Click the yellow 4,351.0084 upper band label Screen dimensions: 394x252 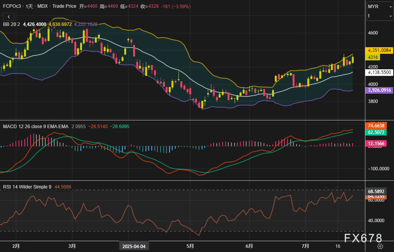379,50
